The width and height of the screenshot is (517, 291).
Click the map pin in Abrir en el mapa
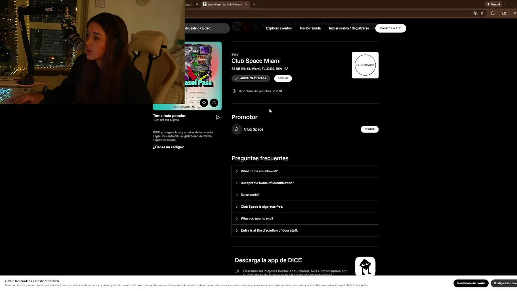236,78
